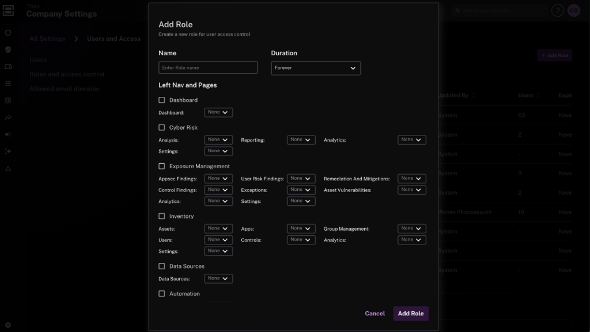This screenshot has height=332, width=590.
Task: Click the Enter Role name input field
Action: 207,67
